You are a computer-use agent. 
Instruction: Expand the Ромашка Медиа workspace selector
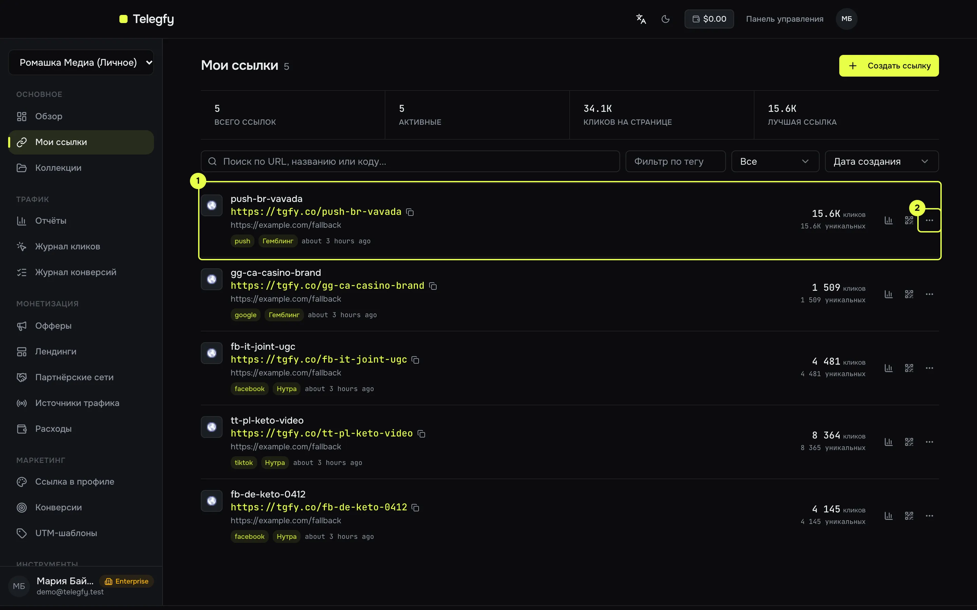click(x=81, y=63)
